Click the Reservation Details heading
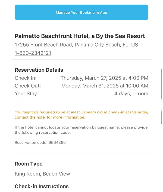The image size is (163, 192). pyautogui.click(x=39, y=70)
